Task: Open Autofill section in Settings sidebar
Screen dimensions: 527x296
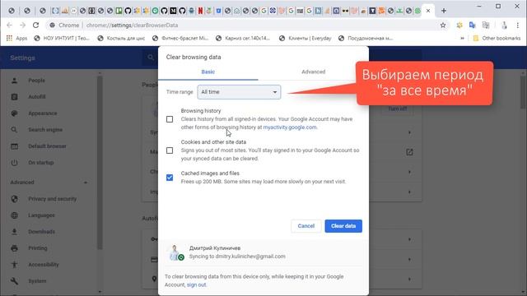Action: (36, 97)
